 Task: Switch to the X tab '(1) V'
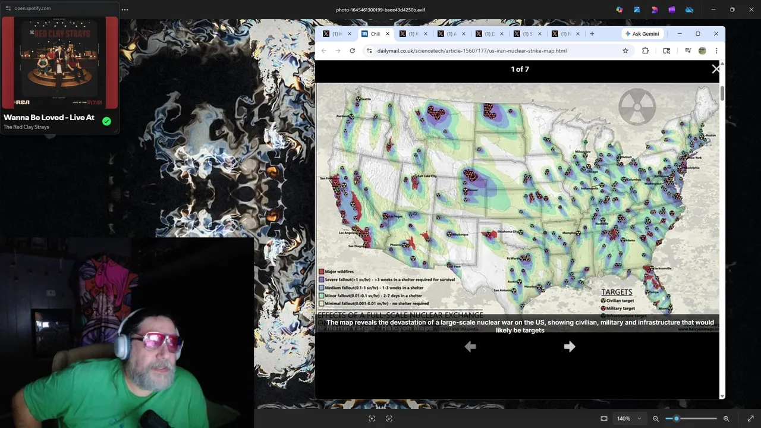coord(409,34)
